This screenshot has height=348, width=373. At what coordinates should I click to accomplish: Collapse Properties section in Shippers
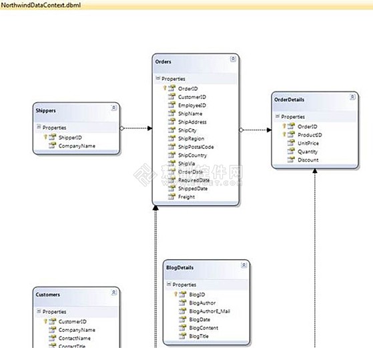tap(39, 127)
